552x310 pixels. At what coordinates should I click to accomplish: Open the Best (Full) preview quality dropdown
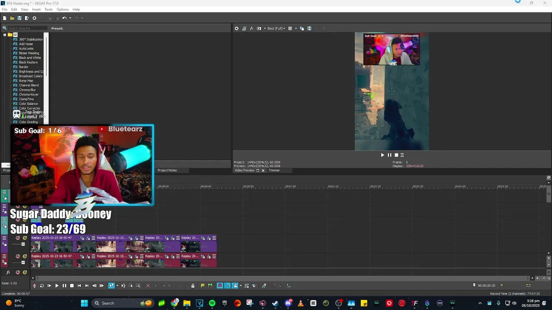coord(276,28)
